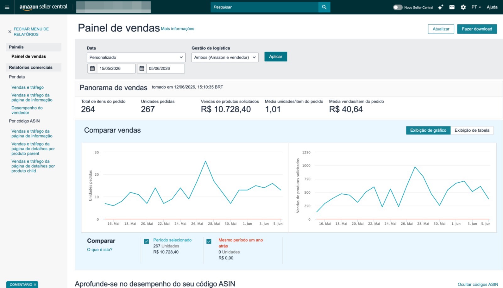Screen dimensions: 503x288
Task: Click the Mesmo período um ano atrás label
Action: coord(240,243)
